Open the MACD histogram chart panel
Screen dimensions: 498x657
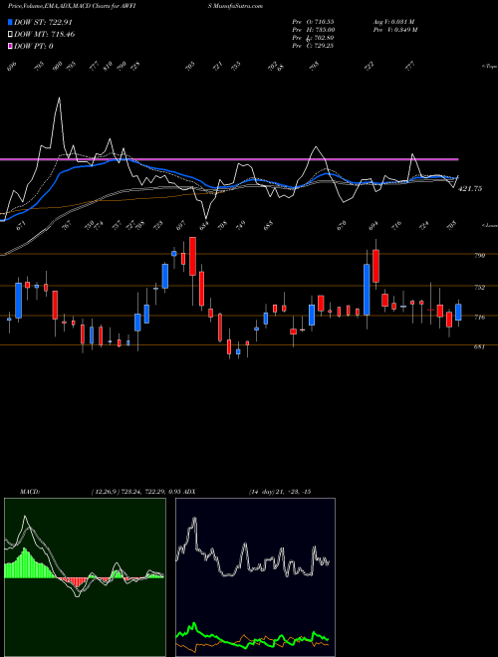pos(85,577)
